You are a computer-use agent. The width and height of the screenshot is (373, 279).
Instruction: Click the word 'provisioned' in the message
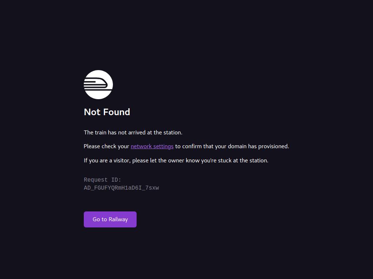click(274, 146)
